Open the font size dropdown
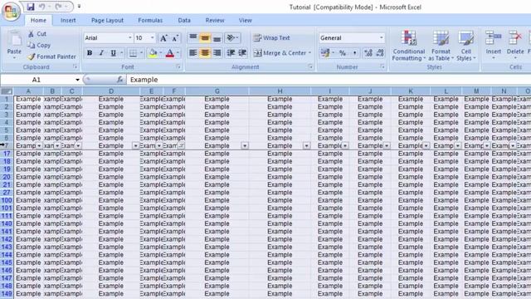Viewport: 531px width, 299px height. click(153, 38)
